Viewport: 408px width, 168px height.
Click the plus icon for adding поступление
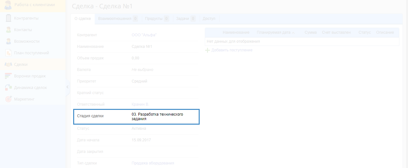pyautogui.click(x=207, y=50)
